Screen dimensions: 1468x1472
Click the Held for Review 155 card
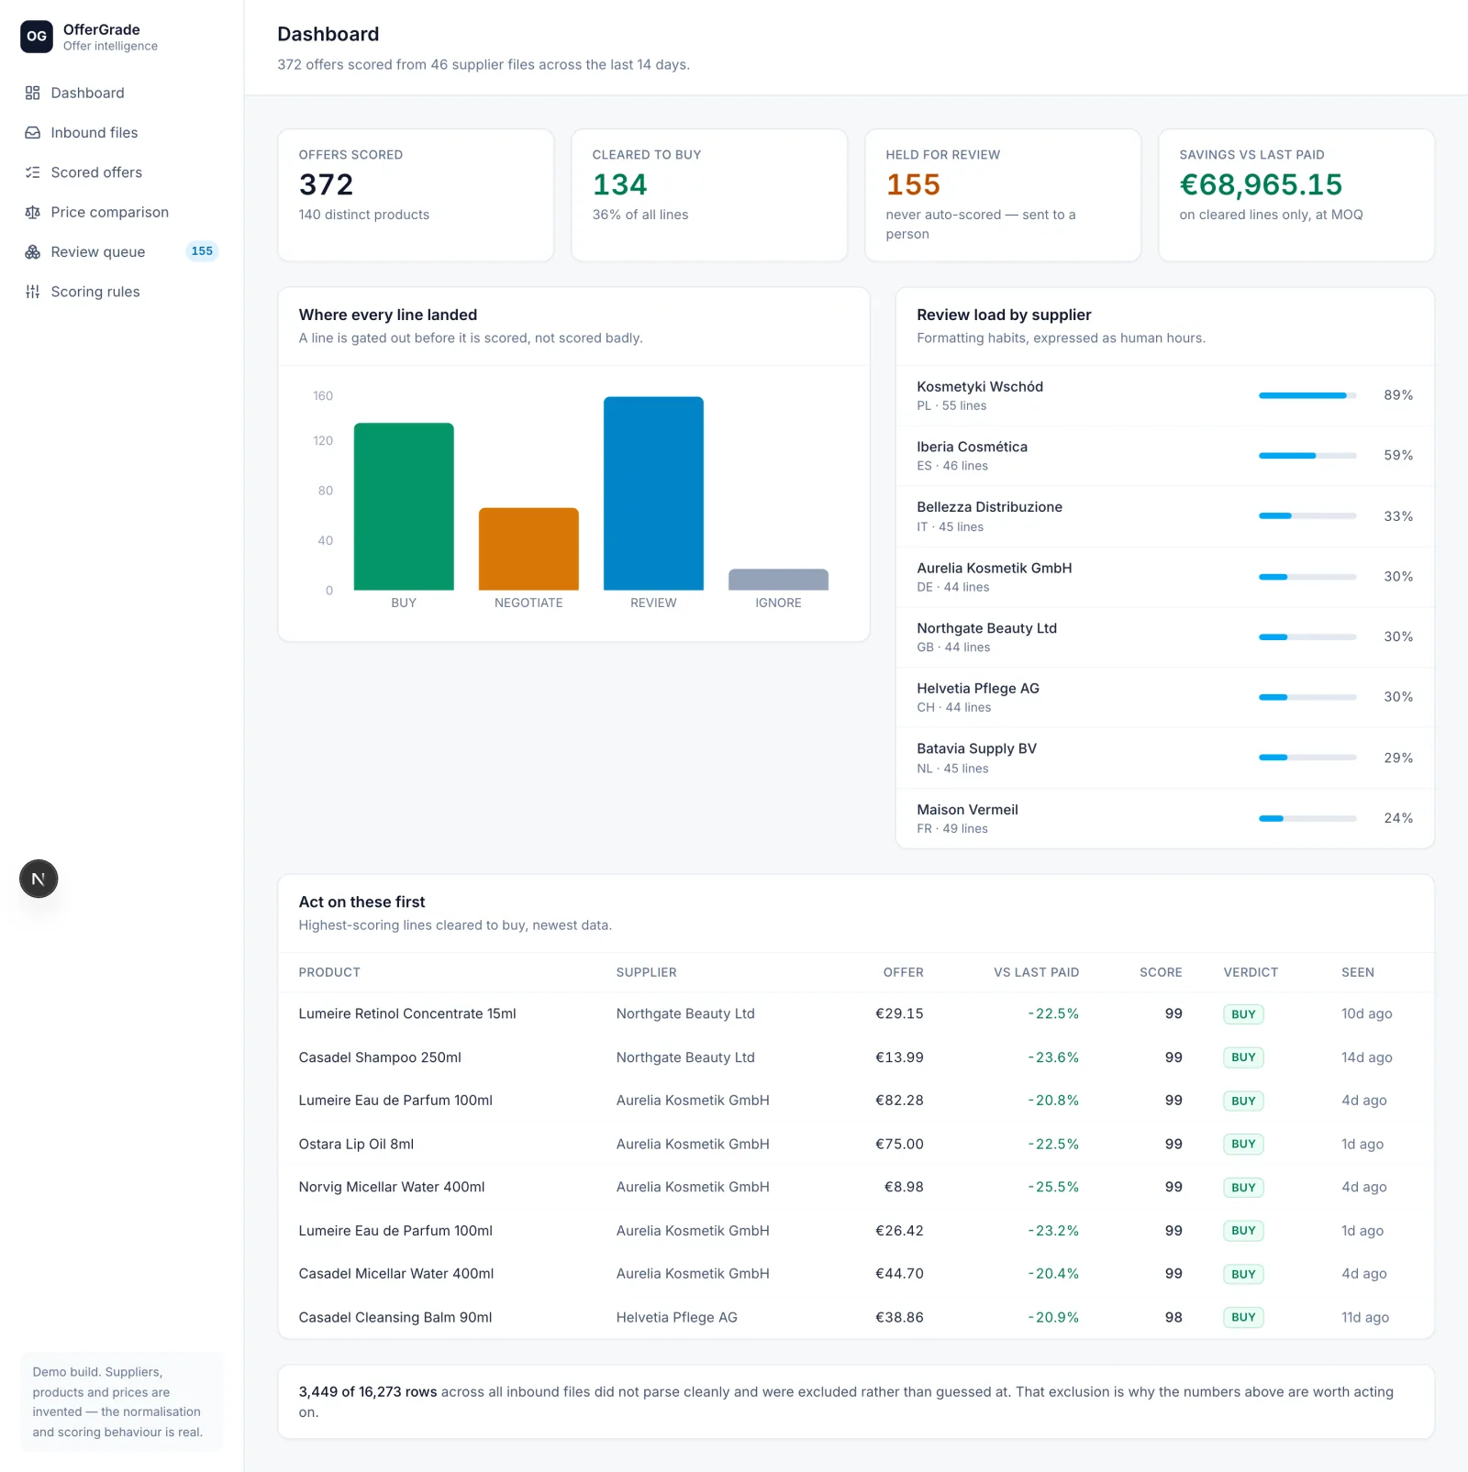1003,195
